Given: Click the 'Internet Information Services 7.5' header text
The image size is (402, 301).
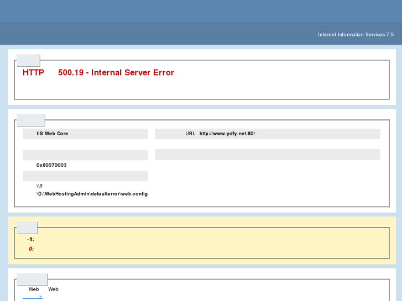Looking at the screenshot, I should pyautogui.click(x=356, y=35).
